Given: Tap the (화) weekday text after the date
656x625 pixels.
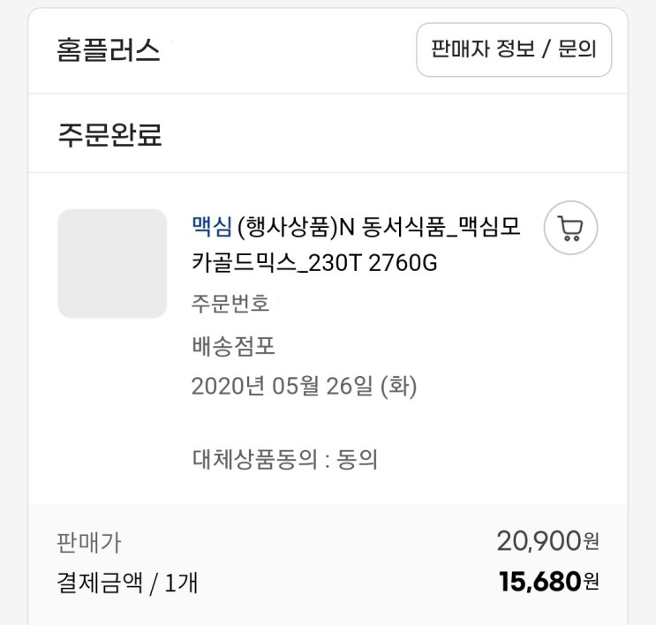Looking at the screenshot, I should pyautogui.click(x=398, y=387).
